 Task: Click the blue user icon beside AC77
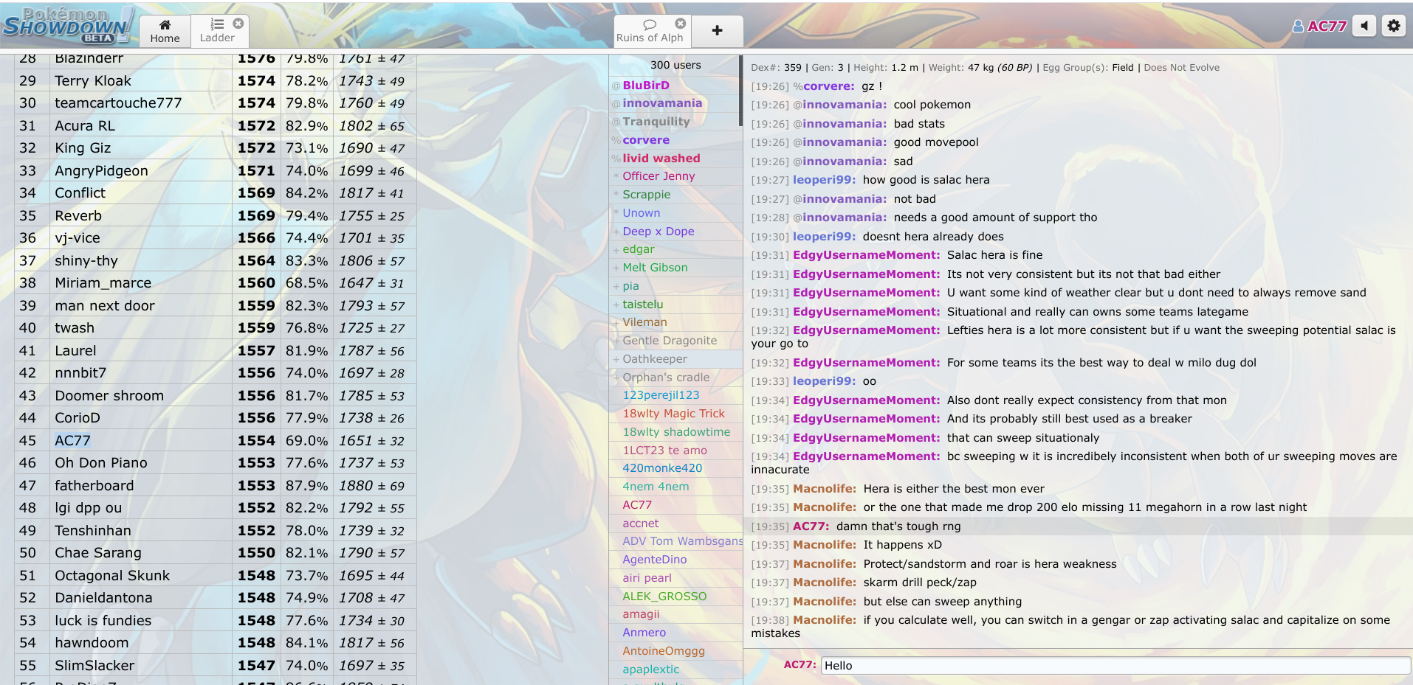point(1299,24)
